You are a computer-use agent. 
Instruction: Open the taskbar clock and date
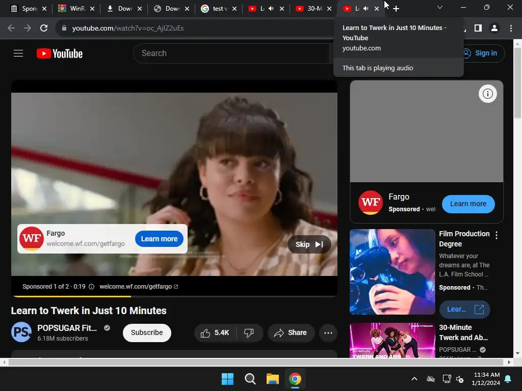(486, 379)
